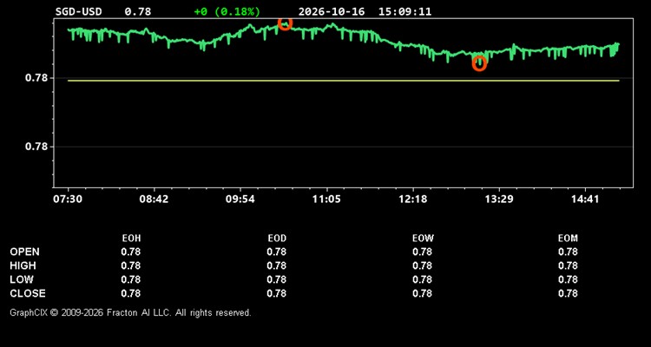
Task: Click the HIGH row label
Action: [23, 265]
